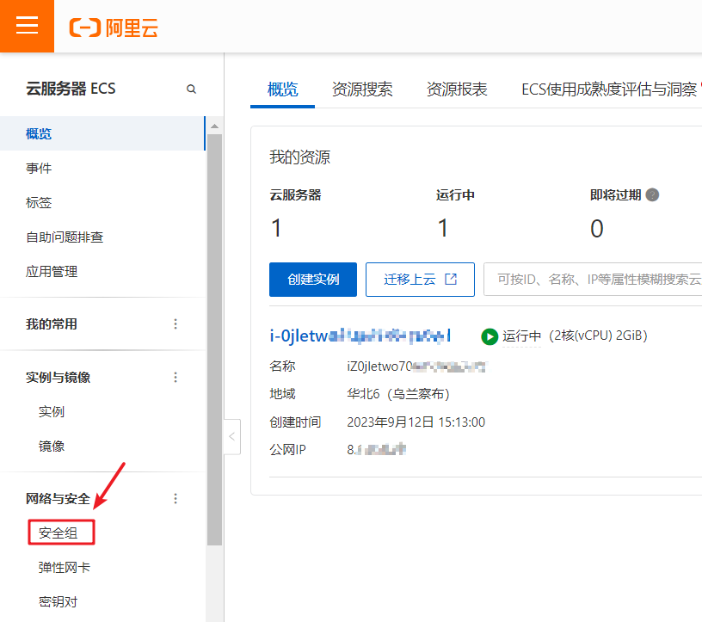
Task: Collapse the sidebar with the arrow handle
Action: point(232,437)
